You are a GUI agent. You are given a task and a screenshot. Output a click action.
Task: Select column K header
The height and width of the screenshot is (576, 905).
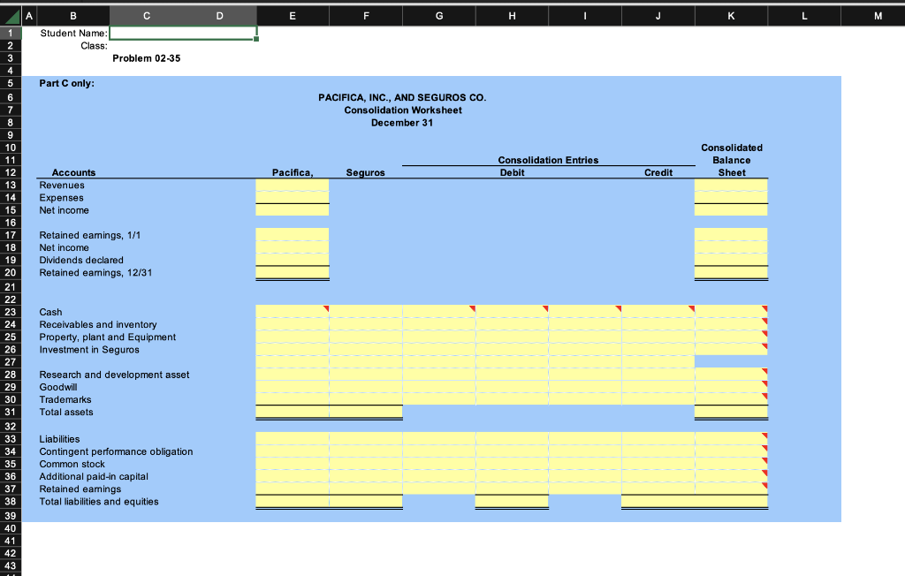tap(731, 16)
